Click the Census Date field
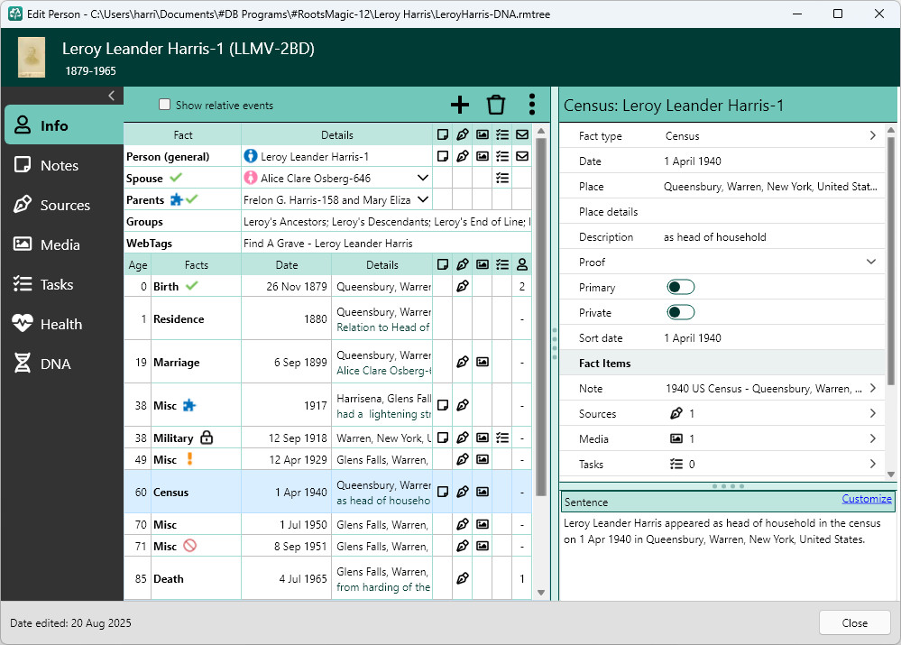This screenshot has width=901, height=645. [722, 161]
